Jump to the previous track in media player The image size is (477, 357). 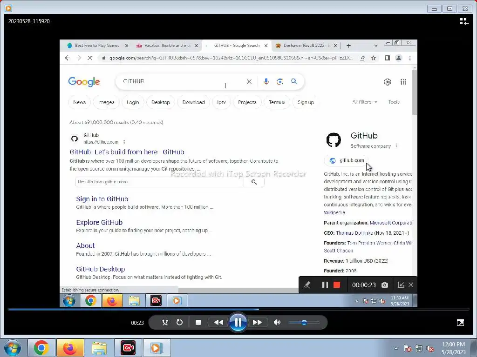coord(218,323)
